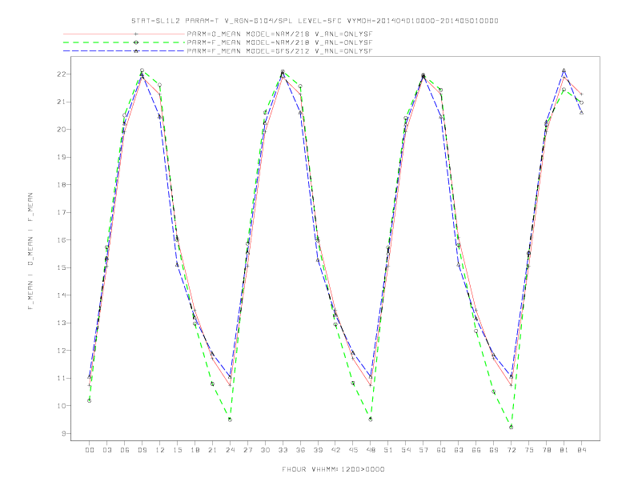The height and width of the screenshot is (490, 634).
Task: Click blue triangle data point at hour 84
Action: click(581, 113)
